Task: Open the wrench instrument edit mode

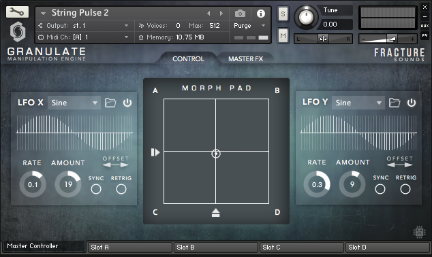Action: [x=17, y=12]
